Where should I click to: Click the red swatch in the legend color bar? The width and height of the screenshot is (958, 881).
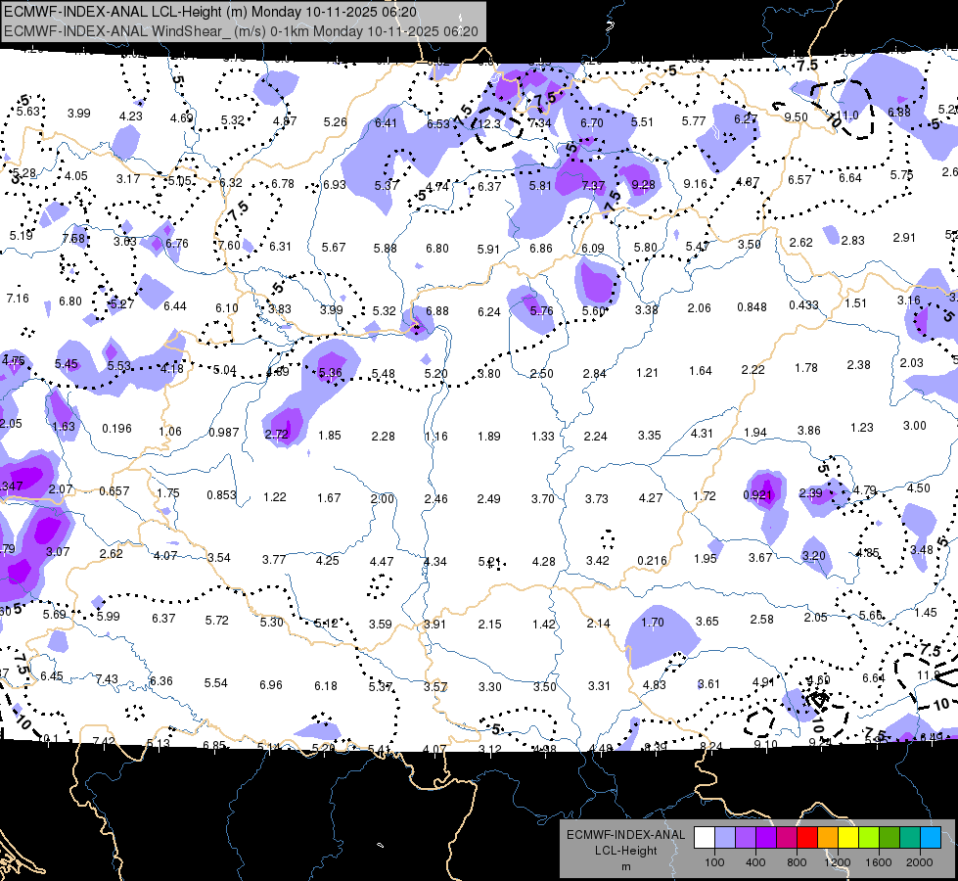click(807, 838)
